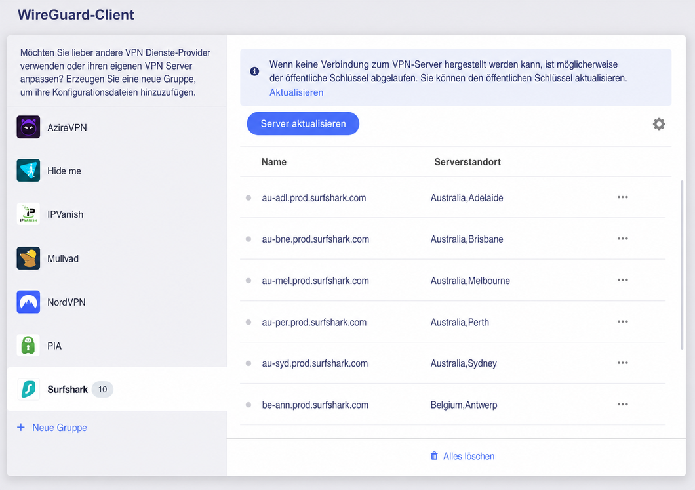Click the Alles löschen link

469,456
